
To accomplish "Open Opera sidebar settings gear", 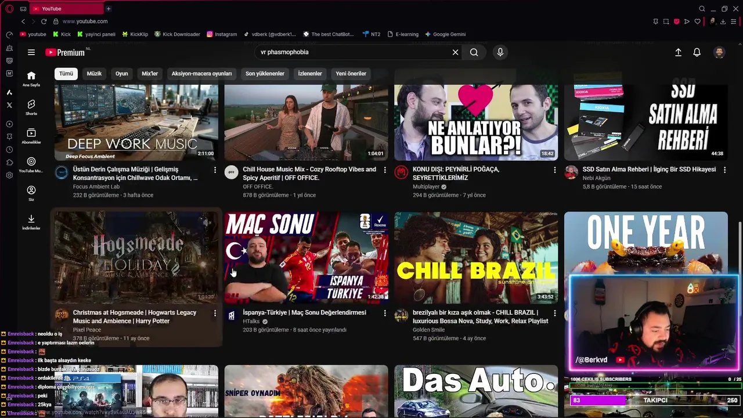I will pyautogui.click(x=9, y=175).
